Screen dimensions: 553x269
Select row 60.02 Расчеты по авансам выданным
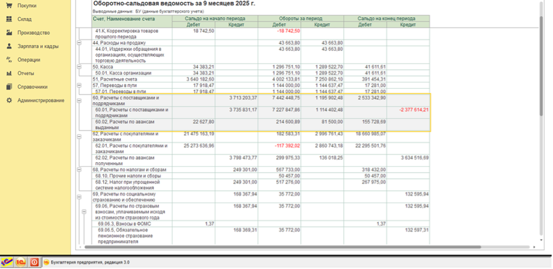[x=260, y=125]
